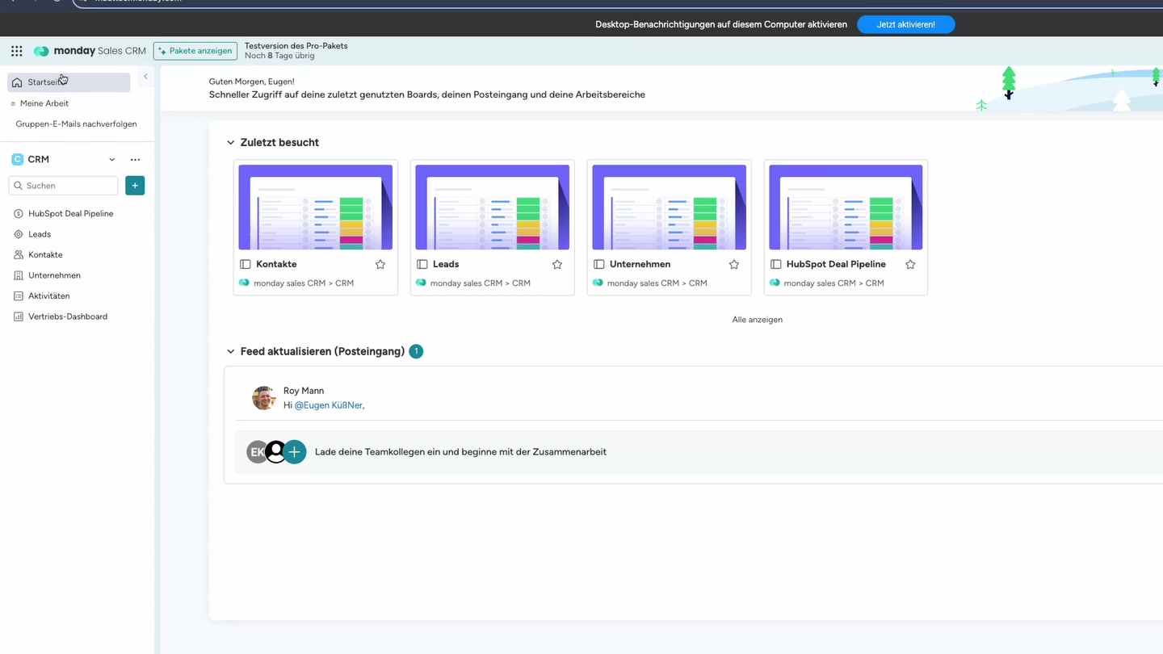The width and height of the screenshot is (1163, 654).
Task: Mark Unternehmen as favorite via star
Action: [x=733, y=264]
